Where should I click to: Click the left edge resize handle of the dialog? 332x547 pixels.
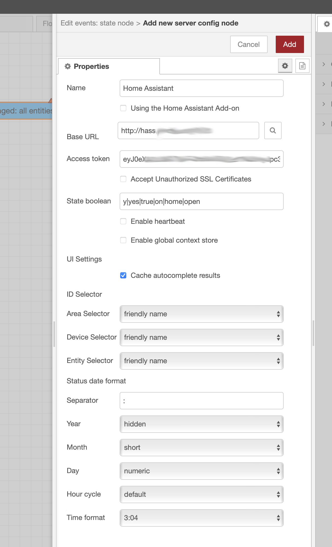pyautogui.click(x=54, y=334)
